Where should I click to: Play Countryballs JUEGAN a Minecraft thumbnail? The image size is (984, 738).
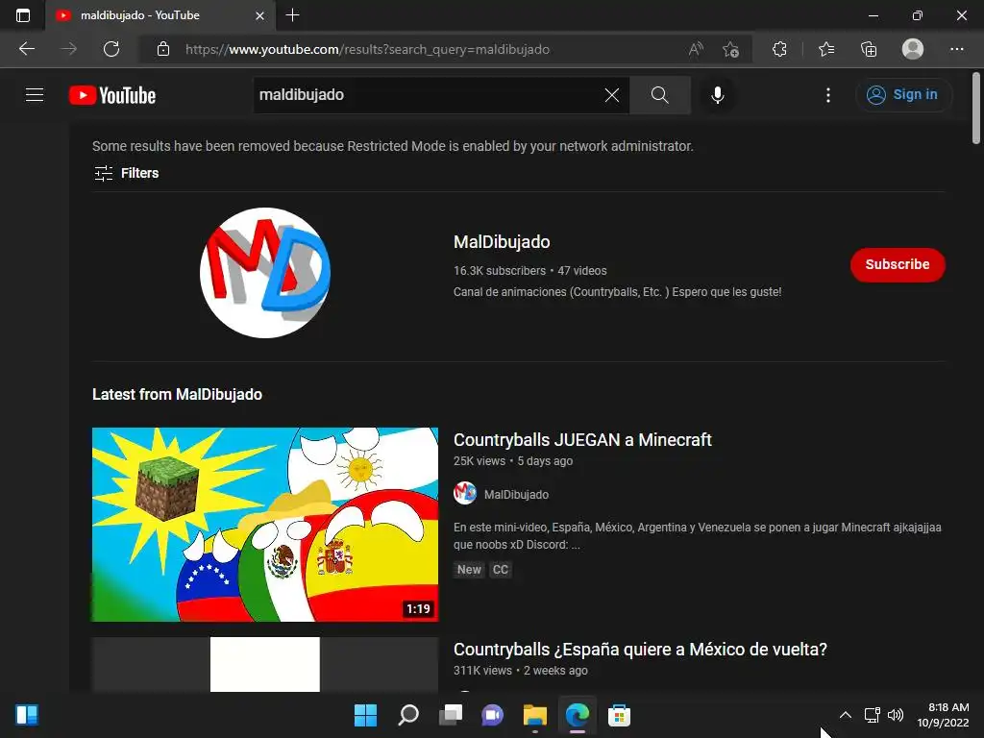tap(265, 525)
